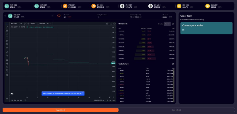Expand the MKR-USDT pair selector chevron
Image resolution: width=237 pixels, height=114 pixels.
coord(52,16)
